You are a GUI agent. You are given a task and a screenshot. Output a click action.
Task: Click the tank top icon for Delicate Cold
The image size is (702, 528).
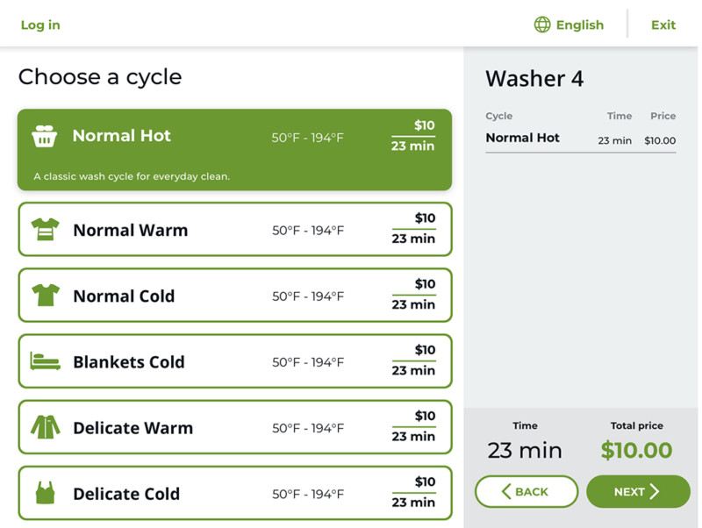click(x=45, y=493)
